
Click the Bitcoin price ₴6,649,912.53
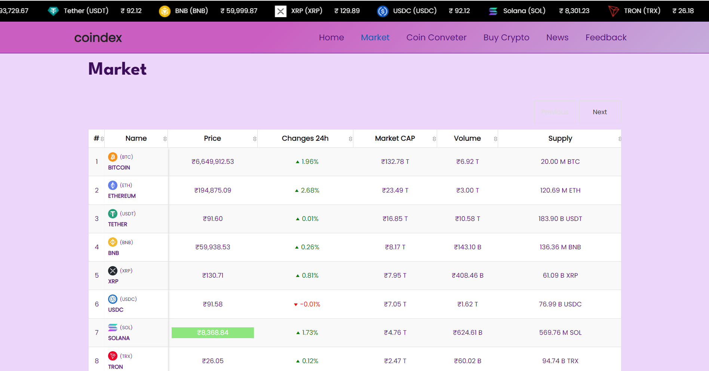click(x=213, y=162)
